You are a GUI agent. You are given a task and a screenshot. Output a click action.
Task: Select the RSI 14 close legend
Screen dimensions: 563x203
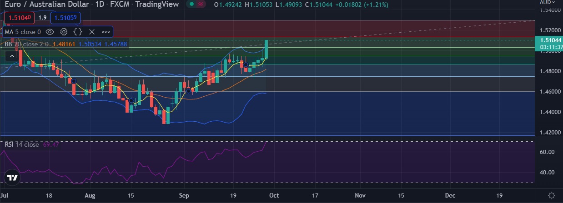point(22,144)
